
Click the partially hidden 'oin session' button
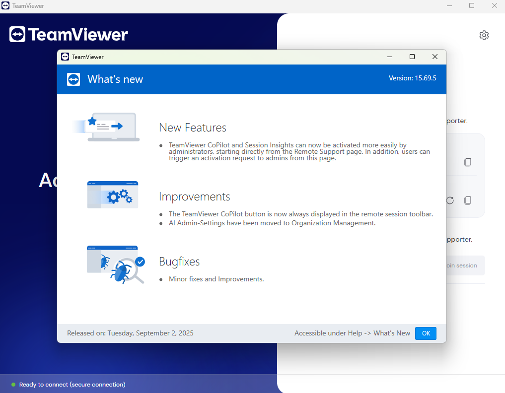point(466,265)
